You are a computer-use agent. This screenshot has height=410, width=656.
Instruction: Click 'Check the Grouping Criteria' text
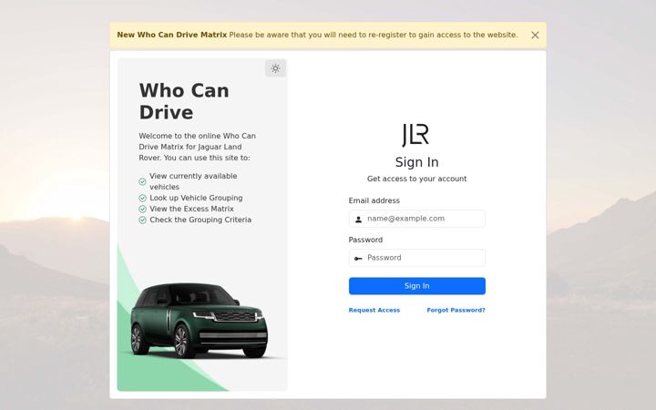pyautogui.click(x=200, y=220)
